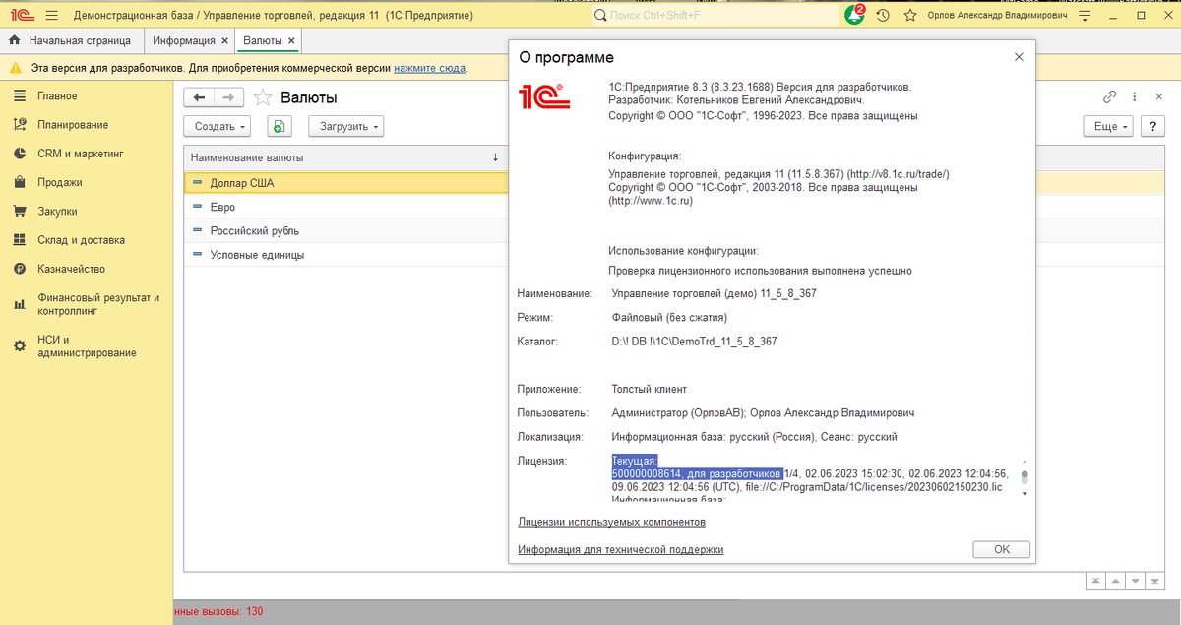1181x625 pixels.
Task: Click the home icon of Начальная страница
Action: (x=15, y=40)
